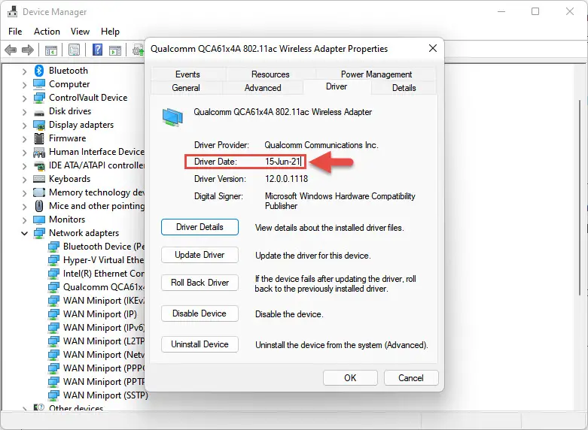The width and height of the screenshot is (588, 430).
Task: Click the Human Interface Devices icon
Action: [39, 152]
